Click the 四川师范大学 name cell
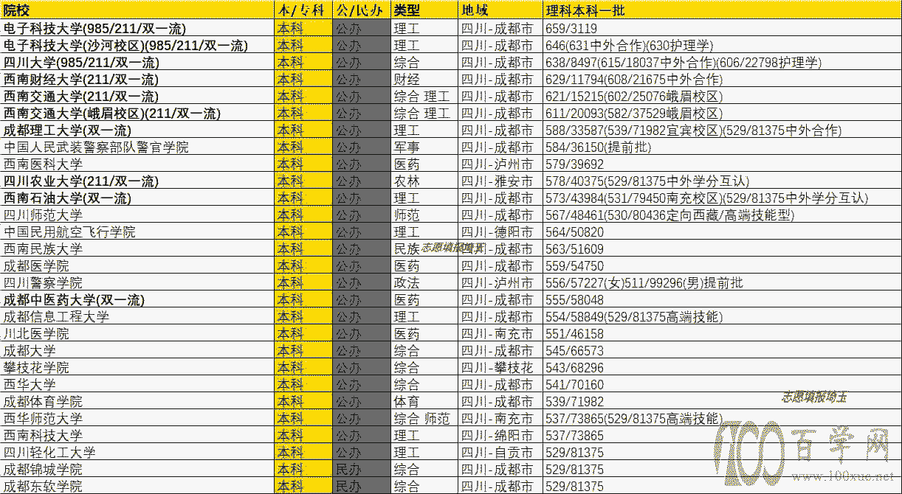902x494 pixels. pyautogui.click(x=137, y=215)
